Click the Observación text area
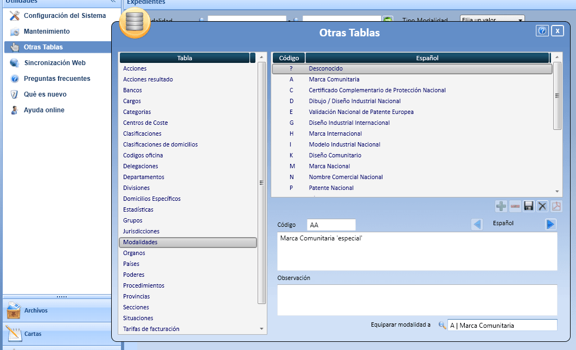Viewport: 576px width, 350px height. coord(417,300)
